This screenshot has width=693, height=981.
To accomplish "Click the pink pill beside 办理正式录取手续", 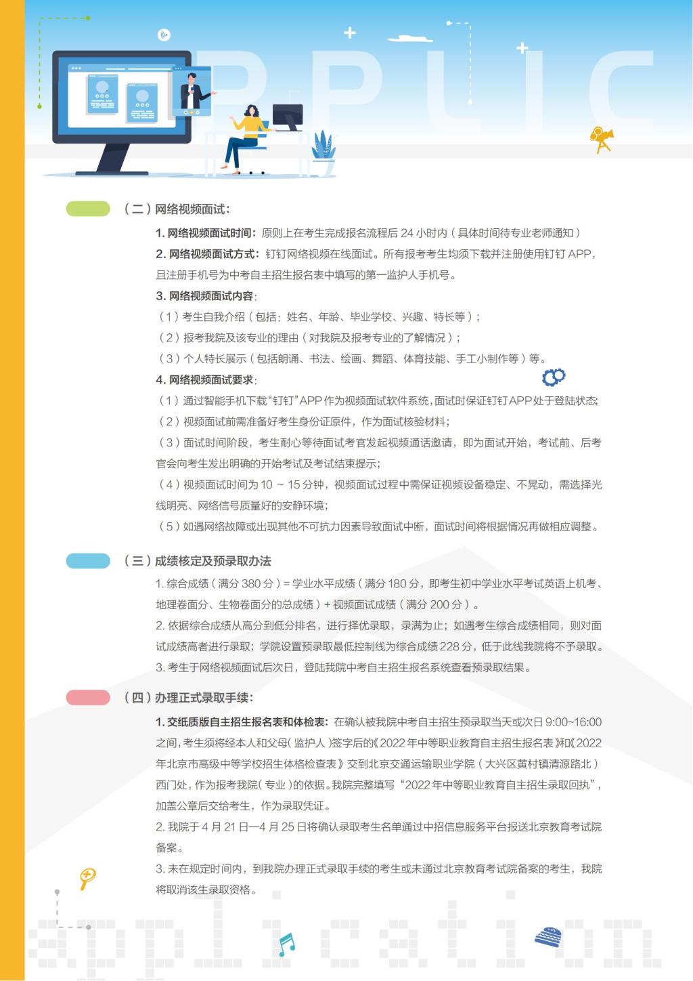I will coord(88,697).
